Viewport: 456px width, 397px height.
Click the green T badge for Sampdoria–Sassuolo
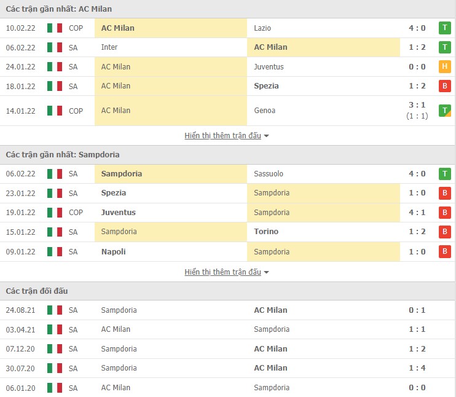(x=444, y=174)
